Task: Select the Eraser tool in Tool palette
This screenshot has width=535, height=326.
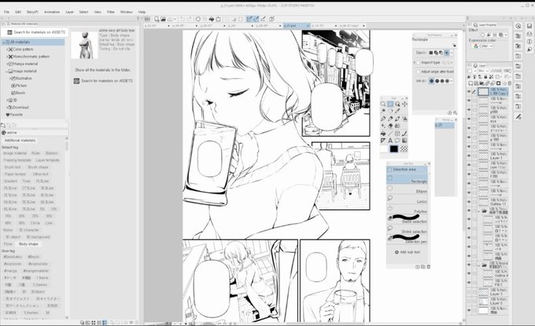Action: click(x=390, y=126)
